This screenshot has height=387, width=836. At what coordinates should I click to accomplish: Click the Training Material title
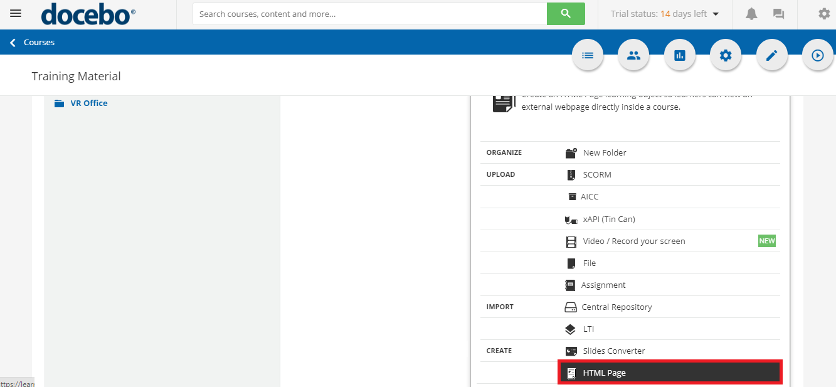[x=76, y=77]
